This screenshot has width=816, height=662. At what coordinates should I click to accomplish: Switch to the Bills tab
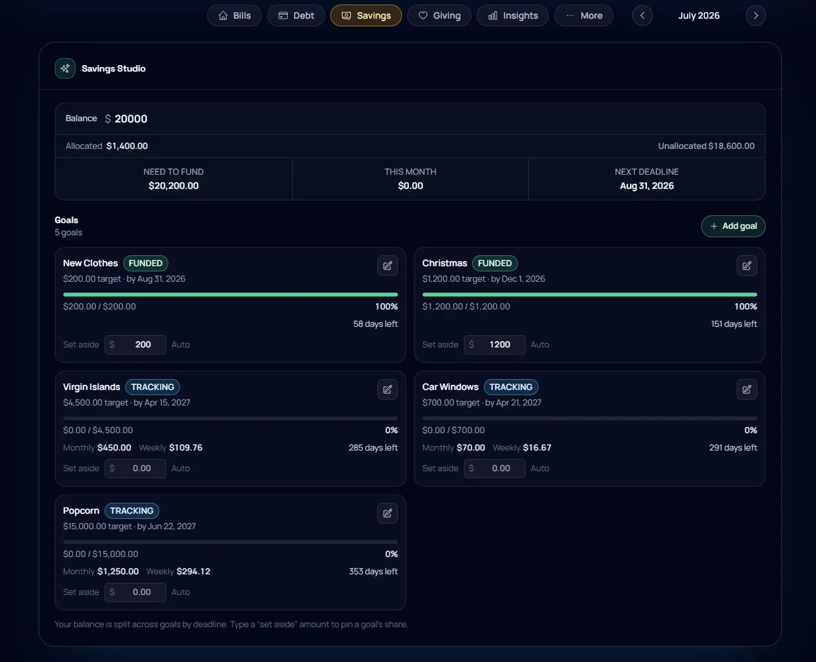(x=234, y=15)
